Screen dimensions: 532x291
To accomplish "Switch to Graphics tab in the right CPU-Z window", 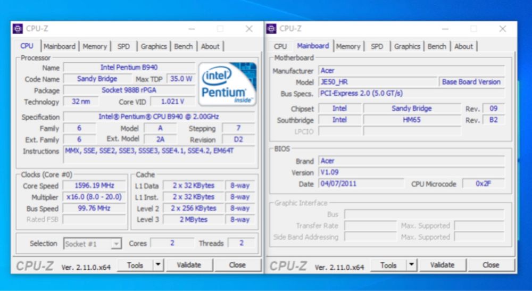I will (x=407, y=46).
